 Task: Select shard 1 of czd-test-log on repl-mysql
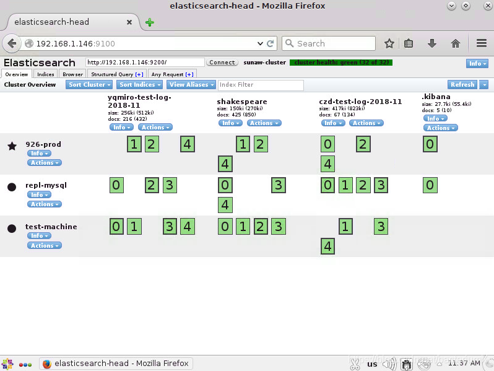[x=345, y=185]
